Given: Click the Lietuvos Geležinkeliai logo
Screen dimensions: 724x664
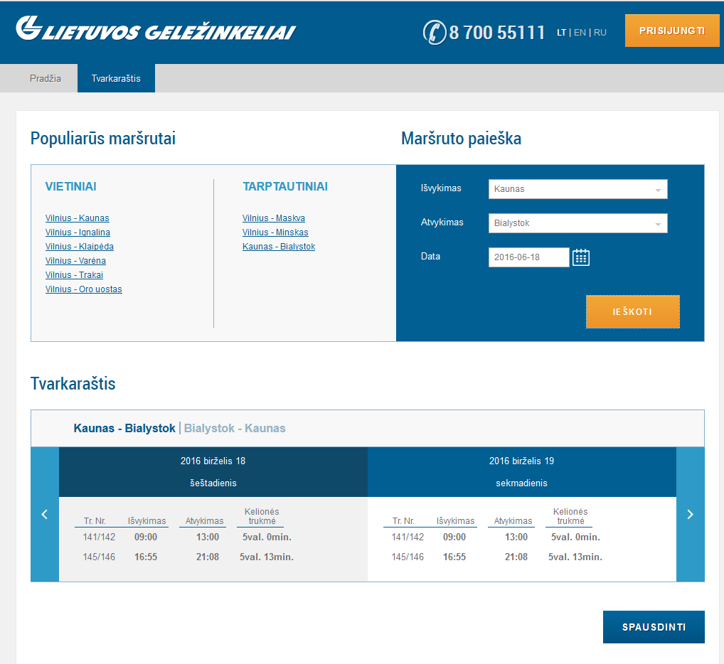Looking at the screenshot, I should [x=156, y=30].
